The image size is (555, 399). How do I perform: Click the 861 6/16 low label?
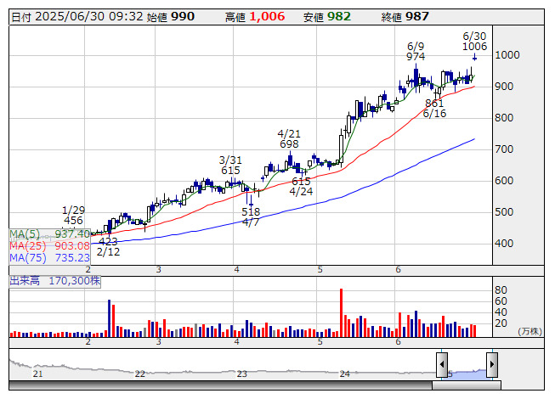(x=434, y=108)
